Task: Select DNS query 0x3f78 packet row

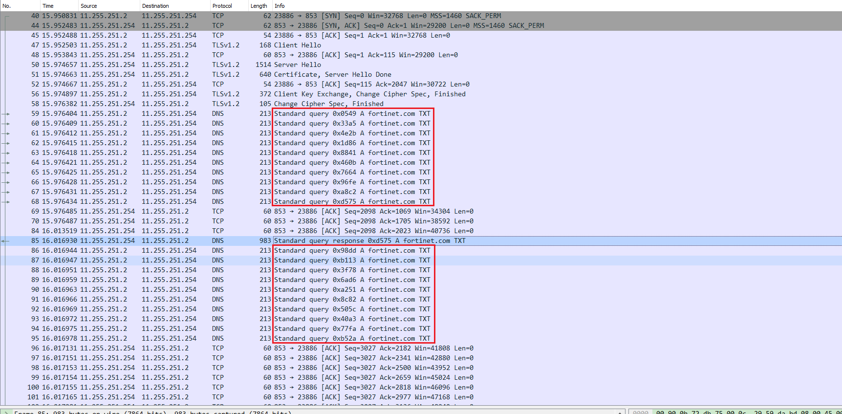Action: pos(421,270)
